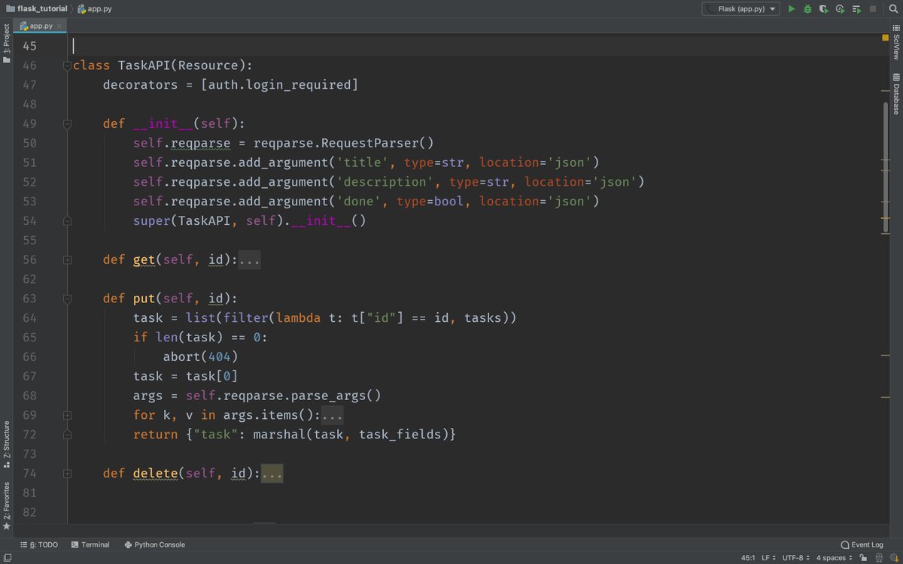This screenshot has height=564, width=903.
Task: Run the Flask app with green play icon
Action: point(791,9)
